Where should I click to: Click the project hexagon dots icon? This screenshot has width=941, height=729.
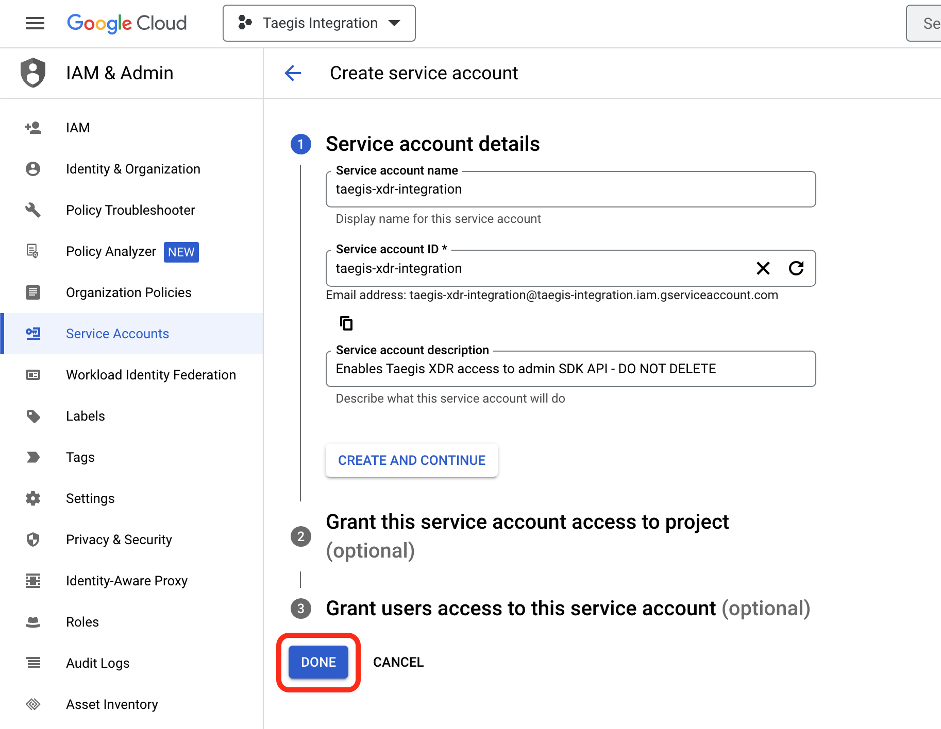pos(245,23)
